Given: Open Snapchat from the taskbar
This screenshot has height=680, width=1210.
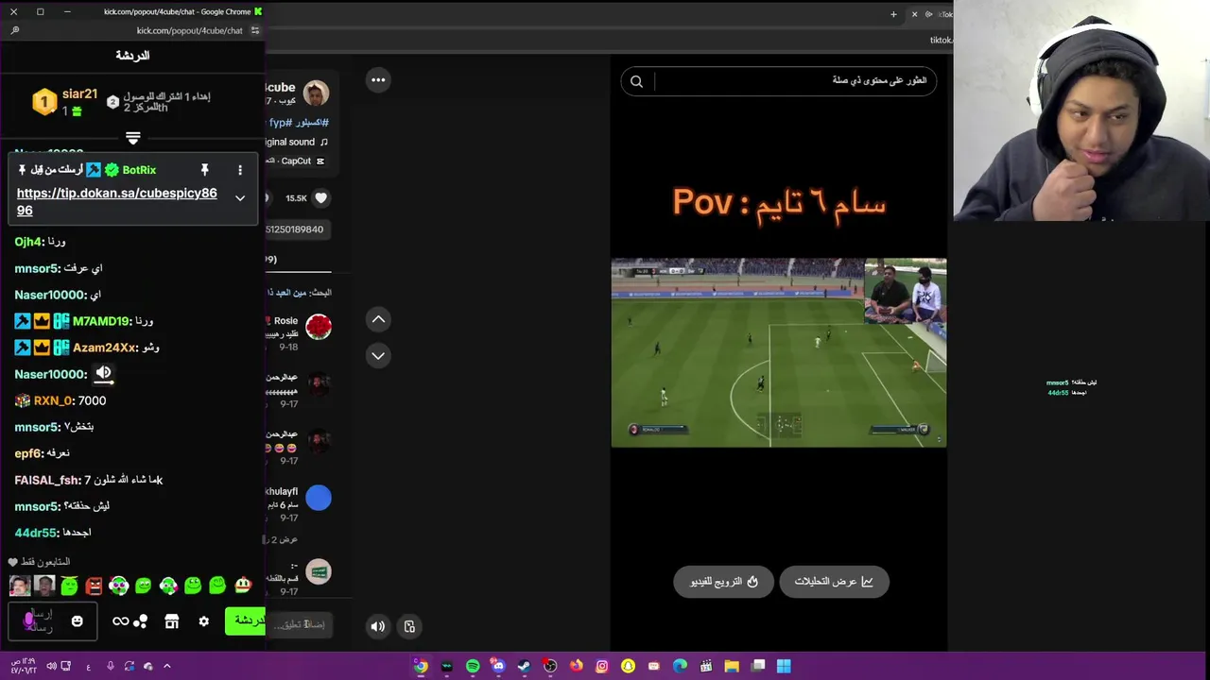Looking at the screenshot, I should tap(628, 666).
